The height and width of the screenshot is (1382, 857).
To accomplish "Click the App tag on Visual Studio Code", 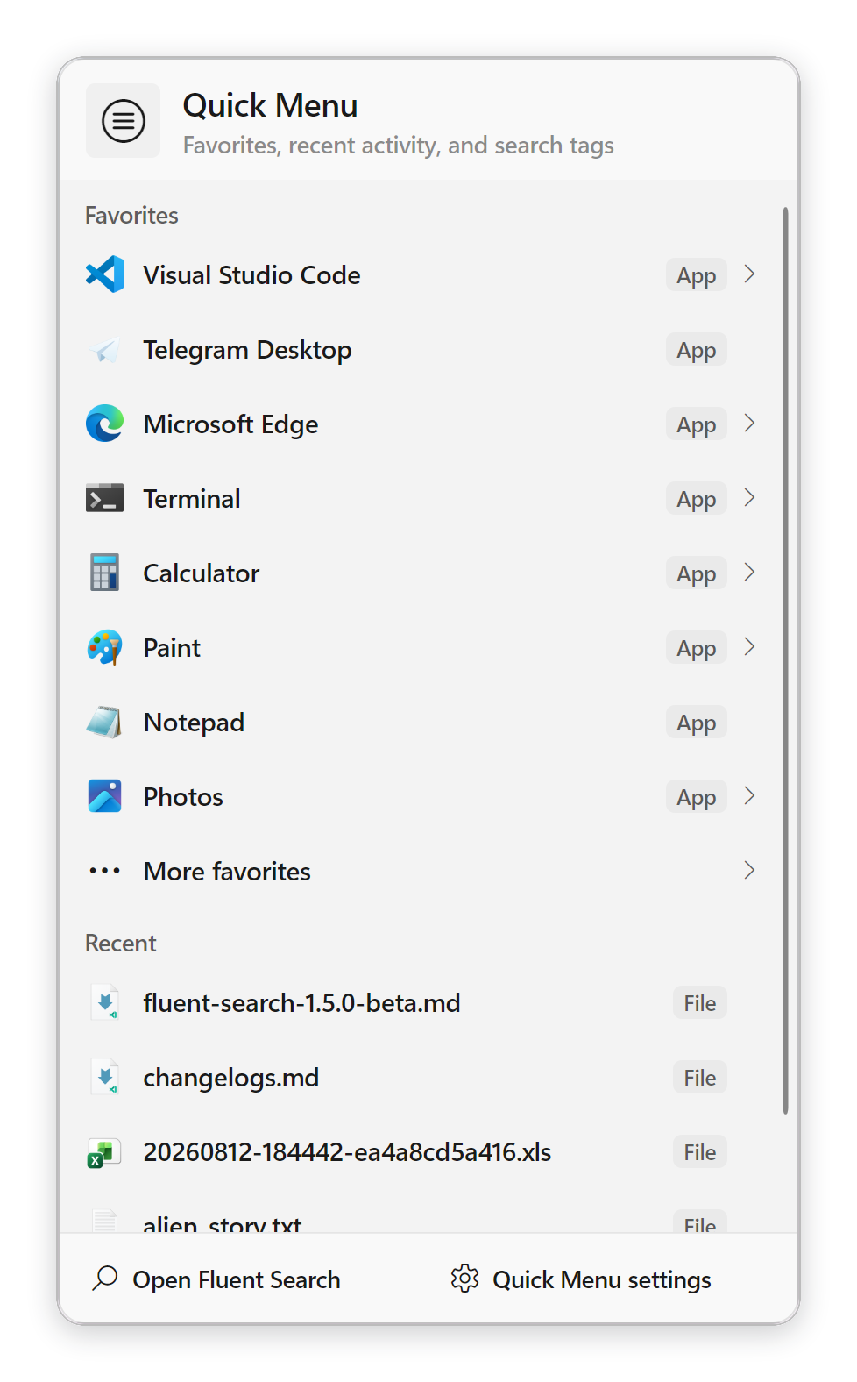I will tap(697, 275).
